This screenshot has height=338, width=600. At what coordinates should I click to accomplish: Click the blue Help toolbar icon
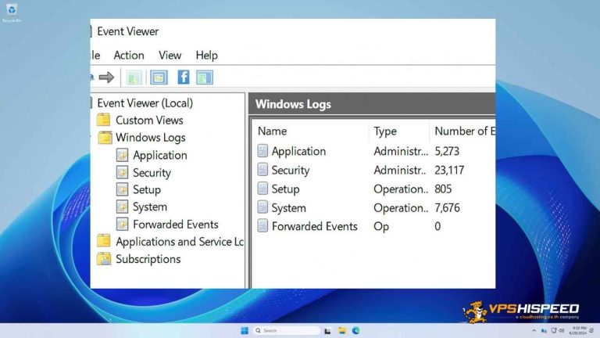coord(184,77)
